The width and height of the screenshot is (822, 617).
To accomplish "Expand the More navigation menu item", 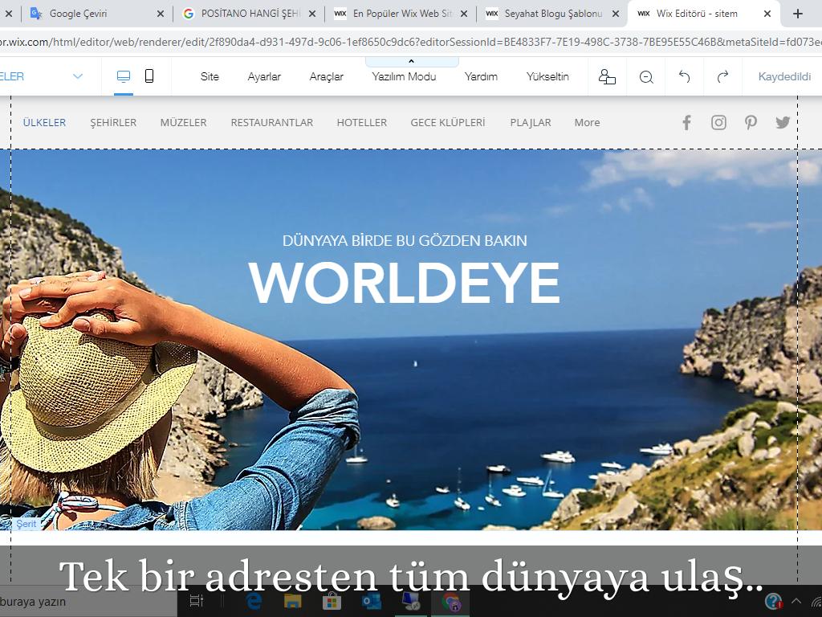I will [x=587, y=123].
